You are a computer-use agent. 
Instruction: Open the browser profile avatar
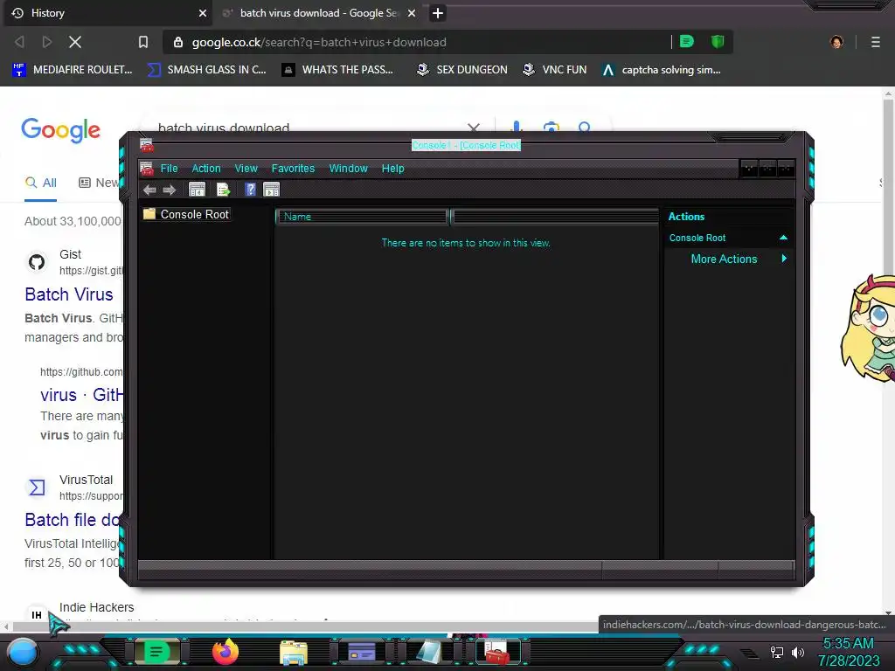coord(836,42)
